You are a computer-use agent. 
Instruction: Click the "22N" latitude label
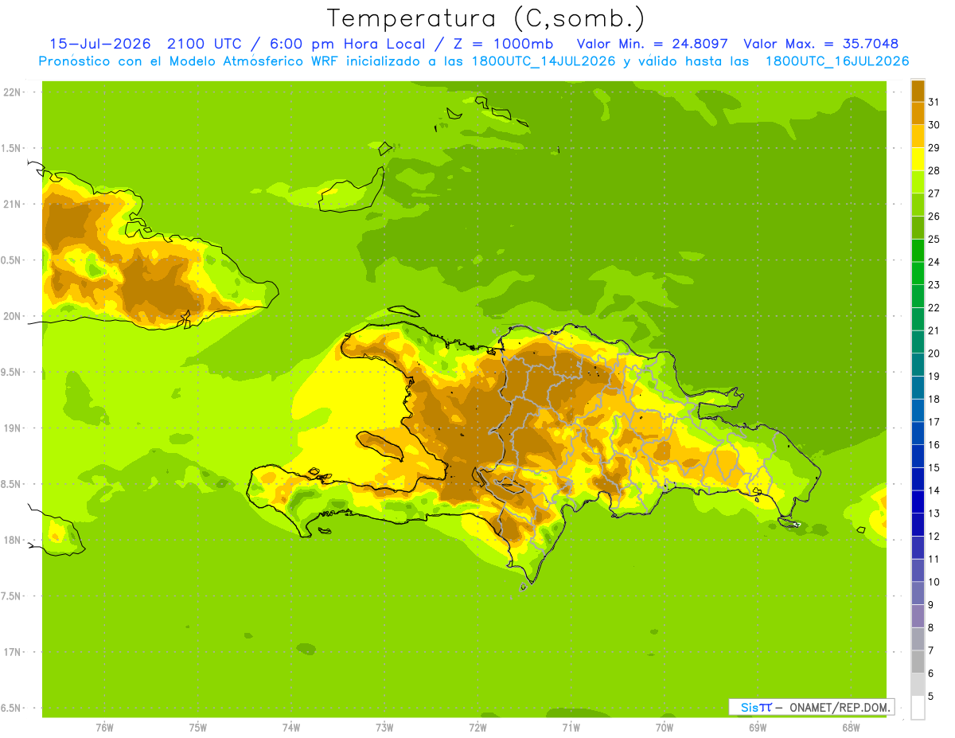point(12,92)
